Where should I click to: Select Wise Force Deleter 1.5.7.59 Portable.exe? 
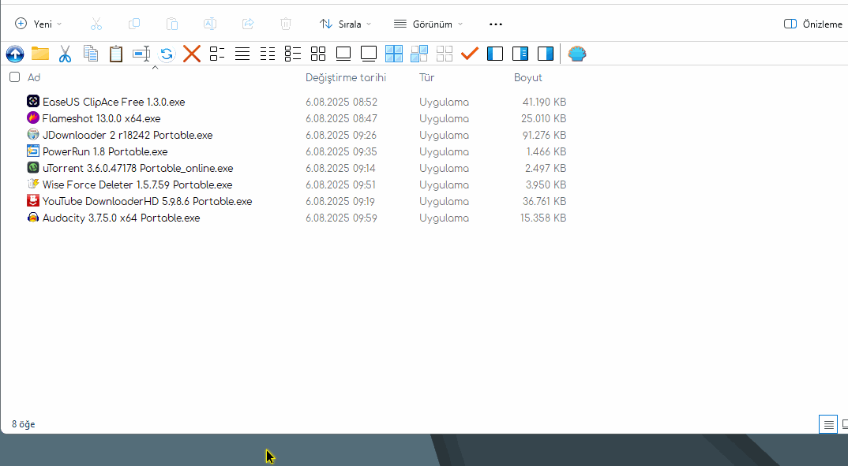coord(137,185)
